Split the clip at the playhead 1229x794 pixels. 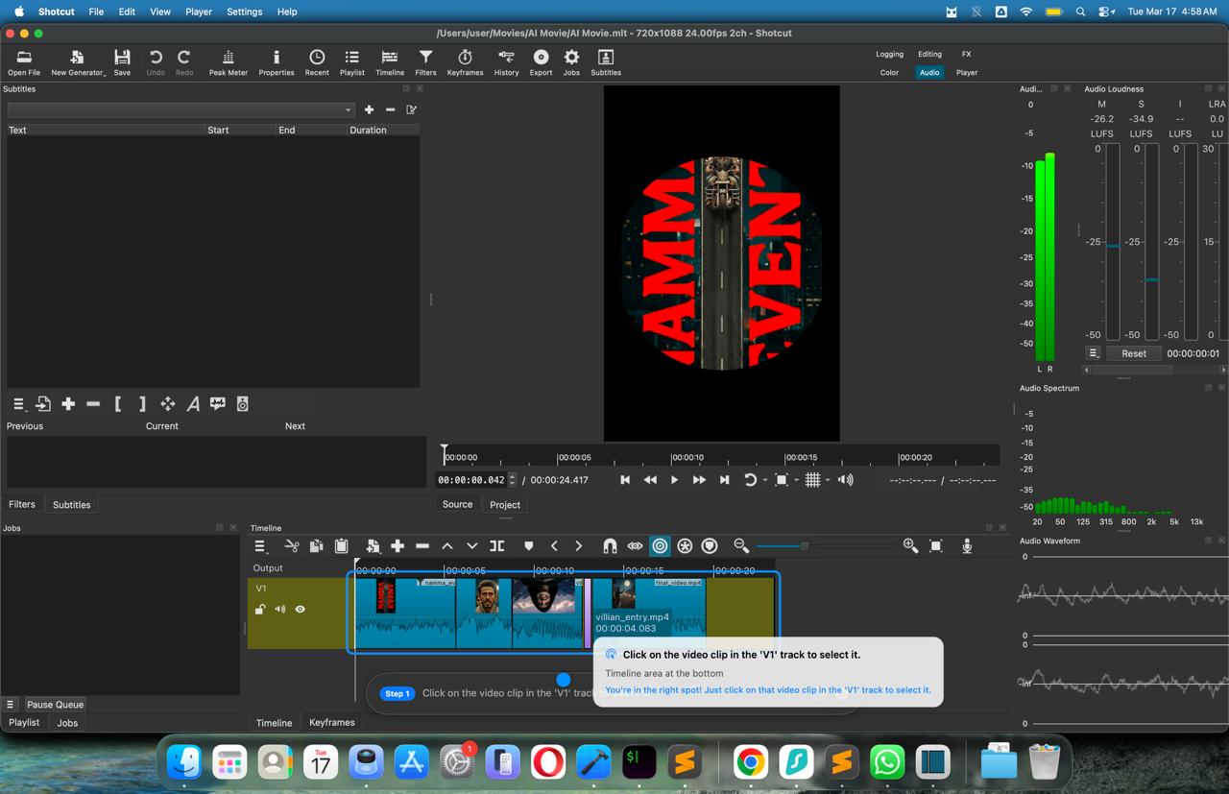point(496,546)
